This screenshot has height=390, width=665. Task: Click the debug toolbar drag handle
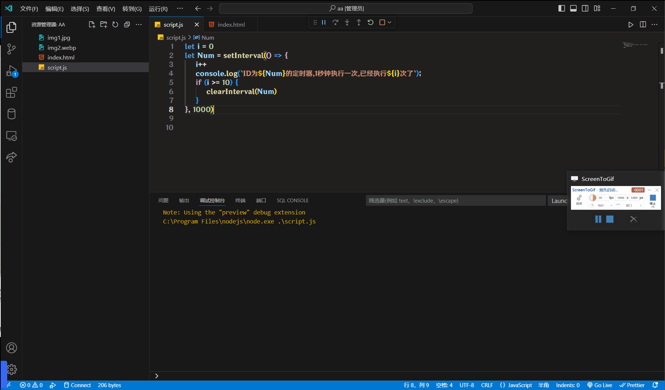tap(315, 22)
